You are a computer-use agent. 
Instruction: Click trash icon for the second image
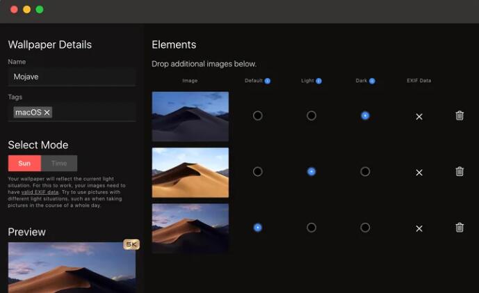(x=460, y=171)
